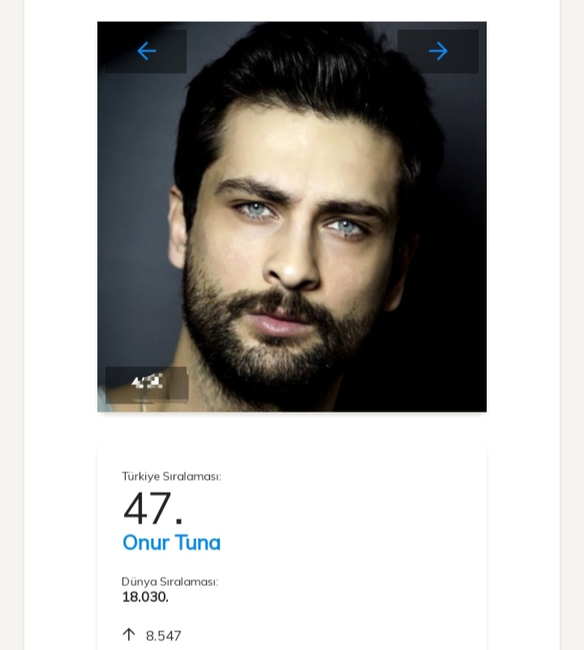Click the gray page margin on the left
Screen dimensions: 584x650
point(11,324)
